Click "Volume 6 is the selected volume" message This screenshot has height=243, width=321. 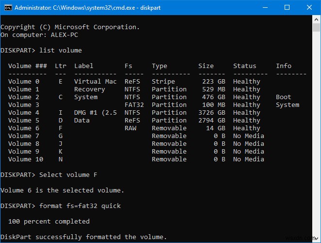(x=63, y=191)
